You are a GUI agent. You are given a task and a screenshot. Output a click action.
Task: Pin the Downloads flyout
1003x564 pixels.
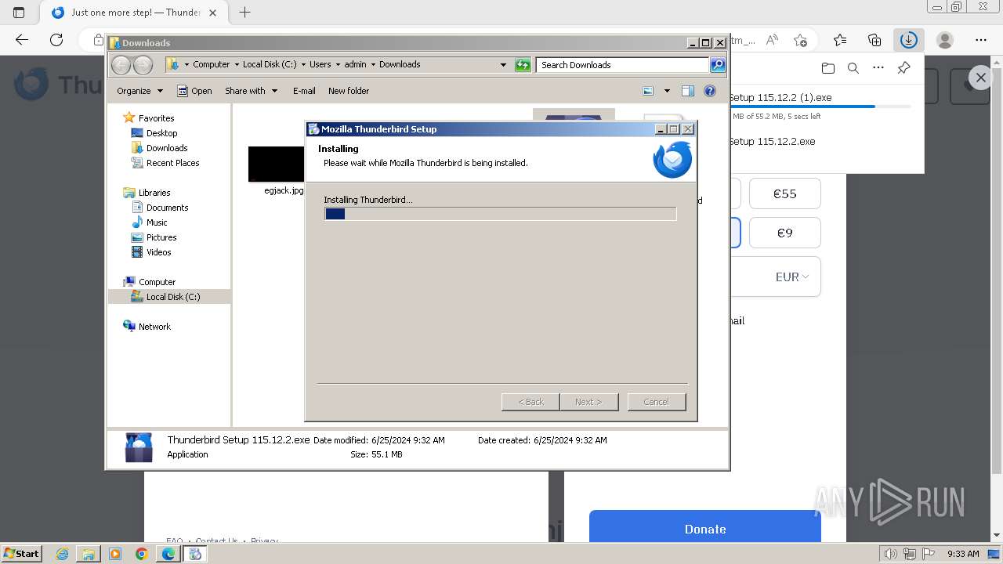[903, 68]
